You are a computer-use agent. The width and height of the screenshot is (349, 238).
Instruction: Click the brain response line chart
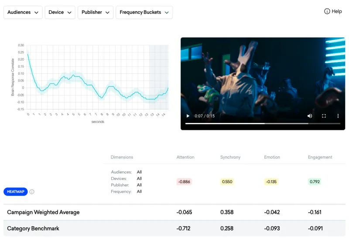tap(98, 77)
